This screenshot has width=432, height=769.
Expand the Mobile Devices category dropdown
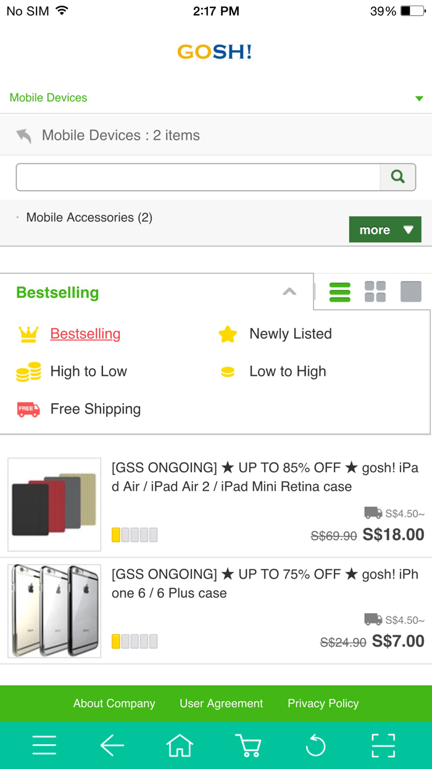(419, 98)
